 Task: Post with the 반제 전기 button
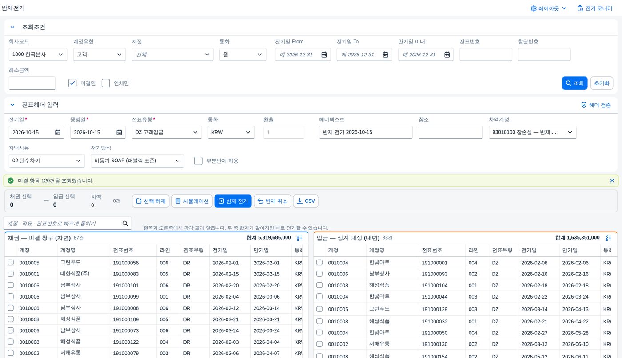233,201
